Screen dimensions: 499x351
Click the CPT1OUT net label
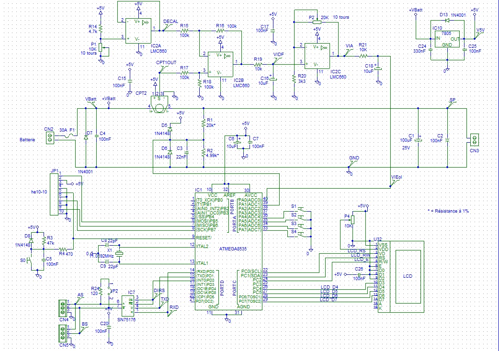click(x=166, y=63)
